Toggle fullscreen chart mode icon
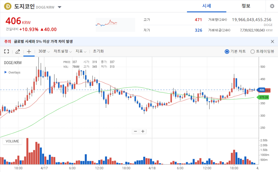The height and width of the screenshot is (172, 278). click(7, 51)
